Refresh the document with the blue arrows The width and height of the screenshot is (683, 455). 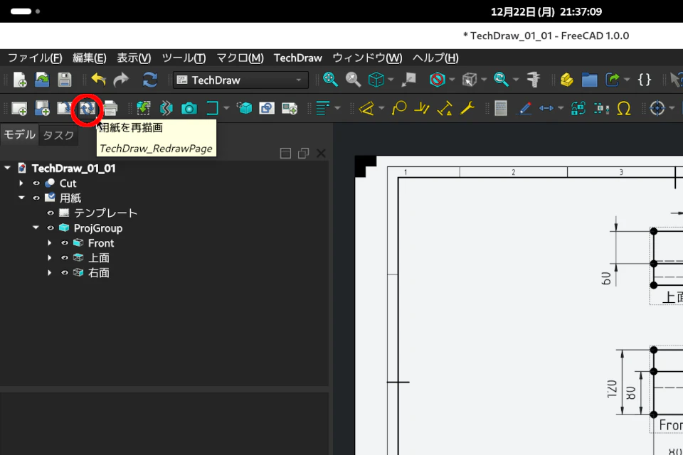150,80
